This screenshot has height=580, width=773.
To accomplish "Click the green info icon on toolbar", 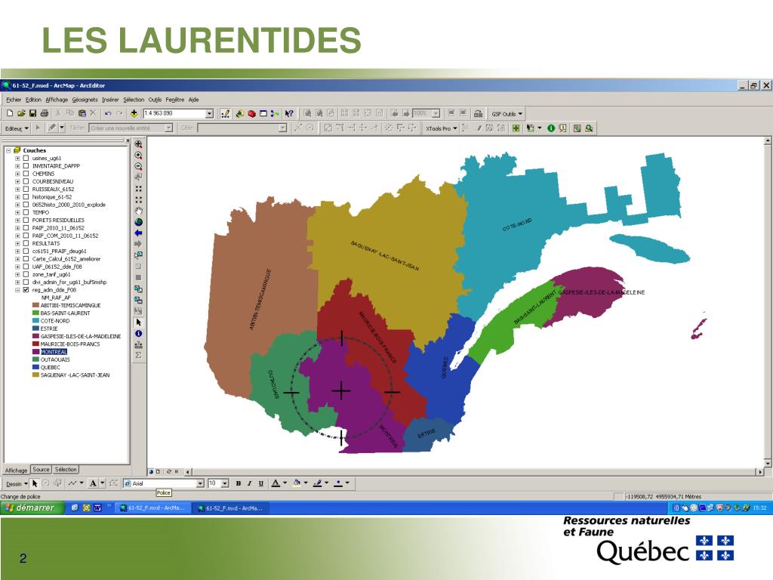I will point(551,128).
